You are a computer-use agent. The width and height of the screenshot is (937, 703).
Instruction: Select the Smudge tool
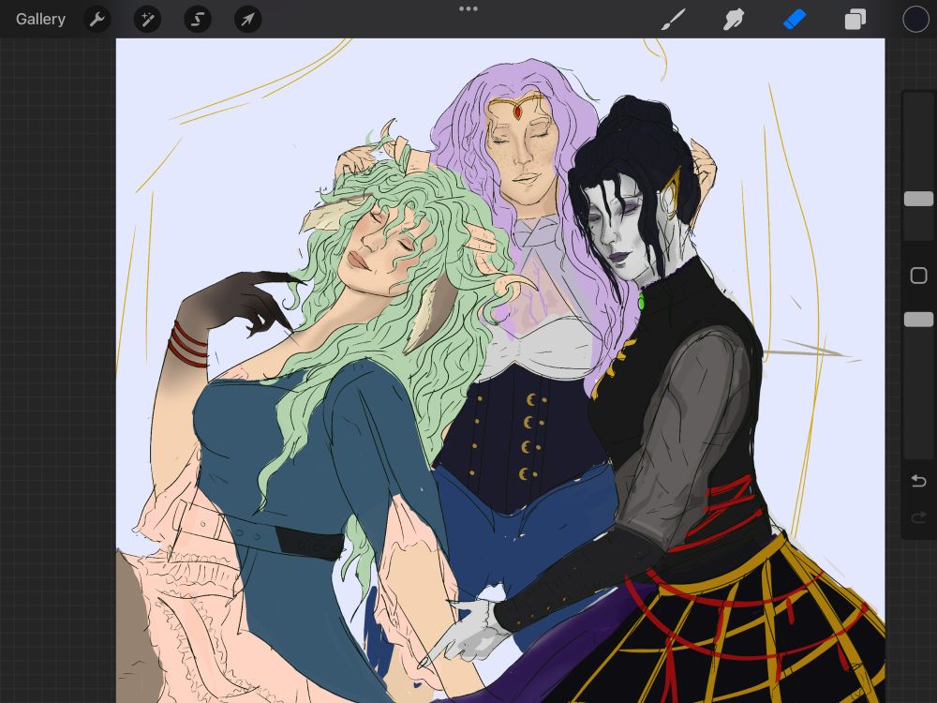734,20
